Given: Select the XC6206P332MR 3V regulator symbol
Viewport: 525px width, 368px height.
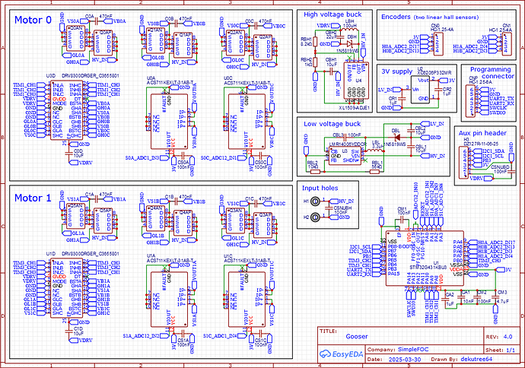Looking at the screenshot, I should [415, 90].
